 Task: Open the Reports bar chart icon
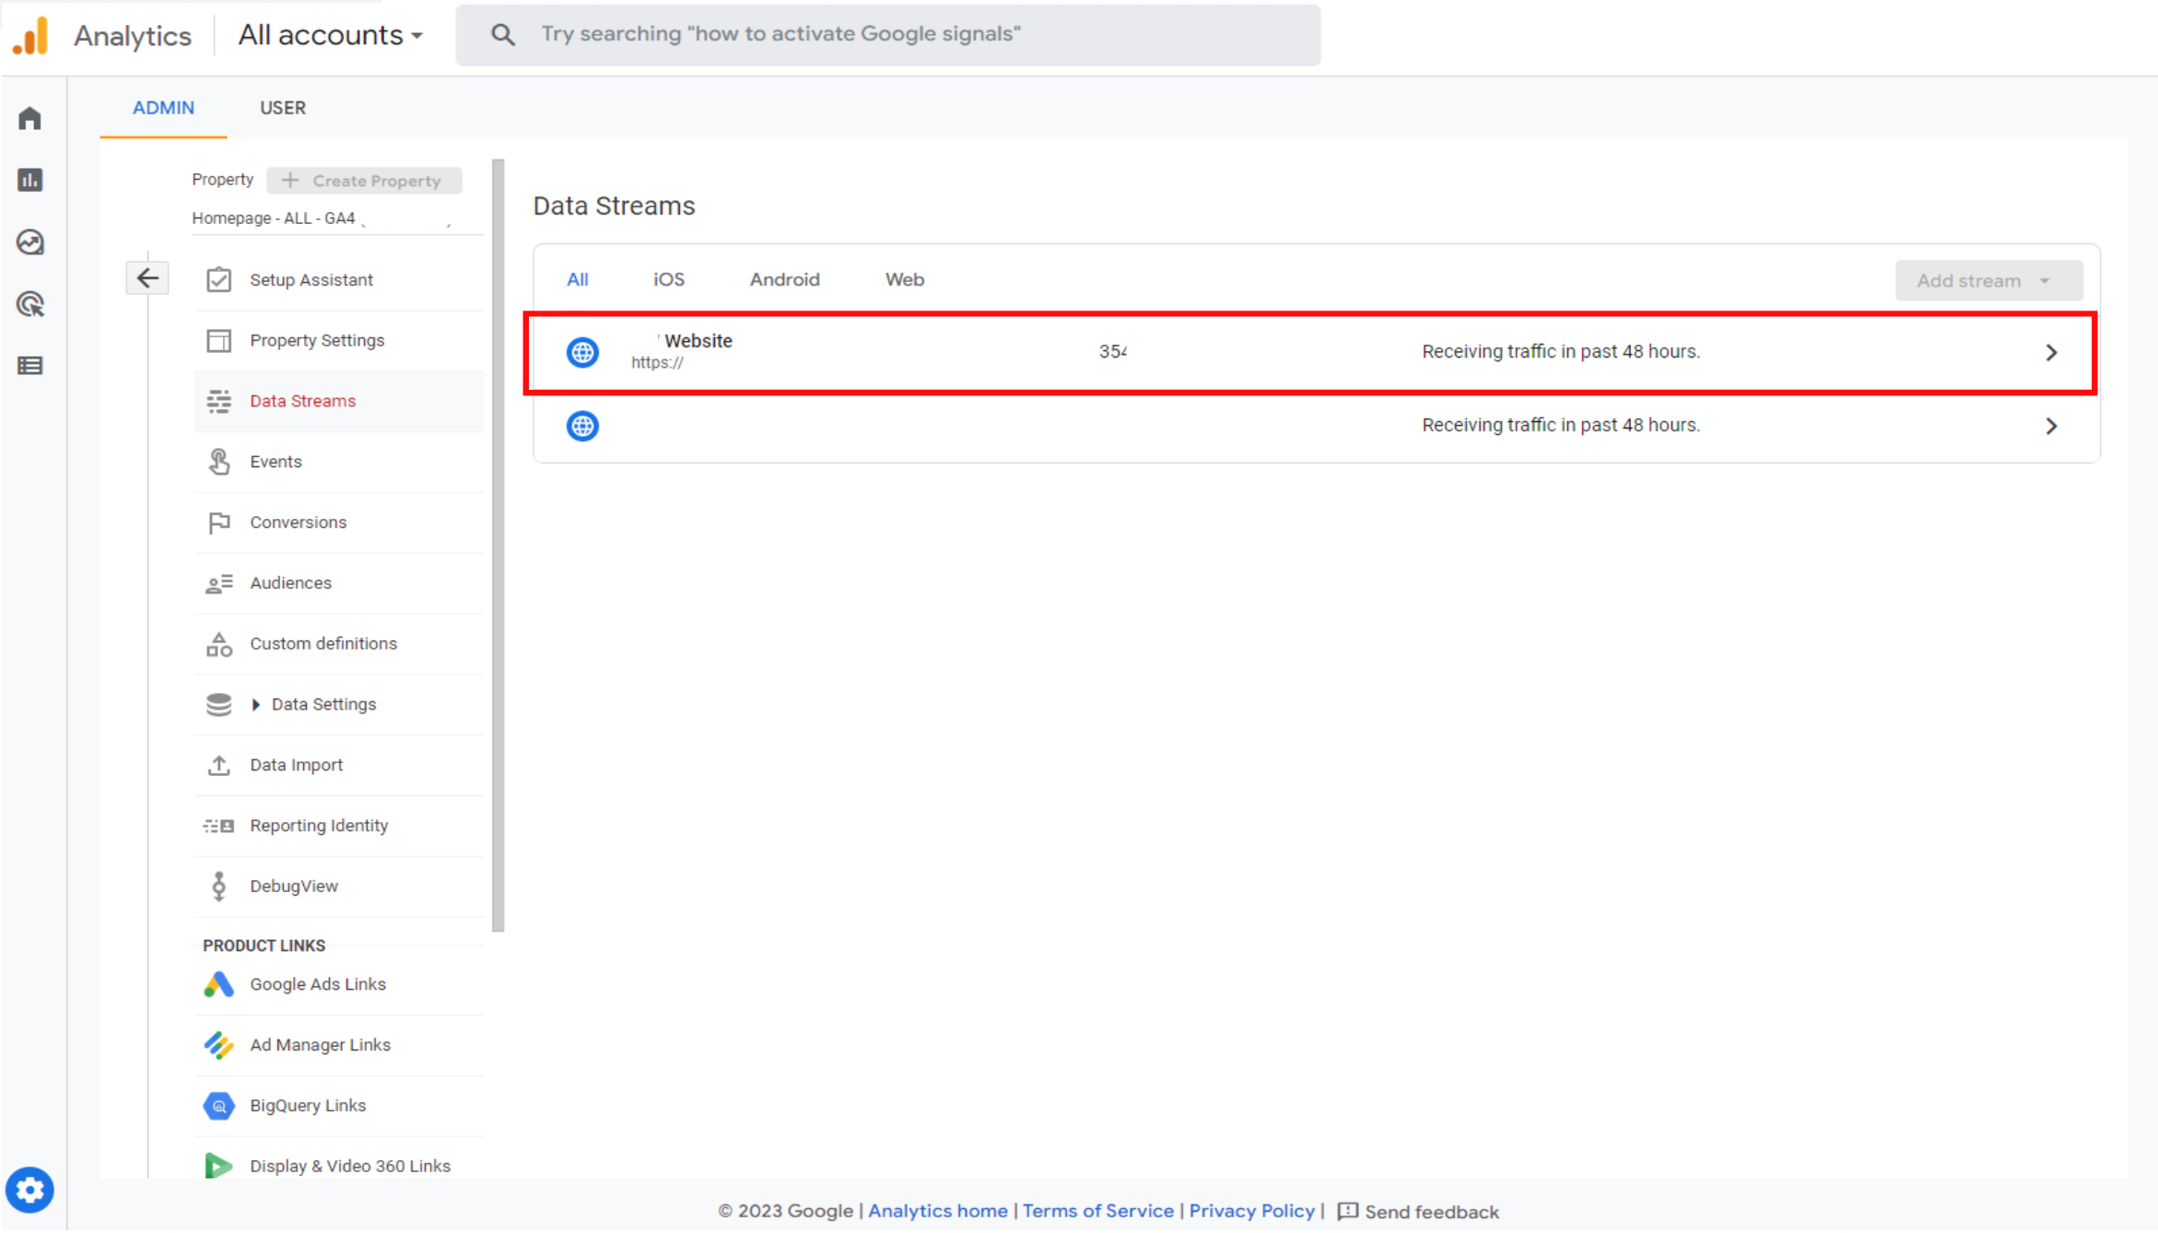point(29,180)
